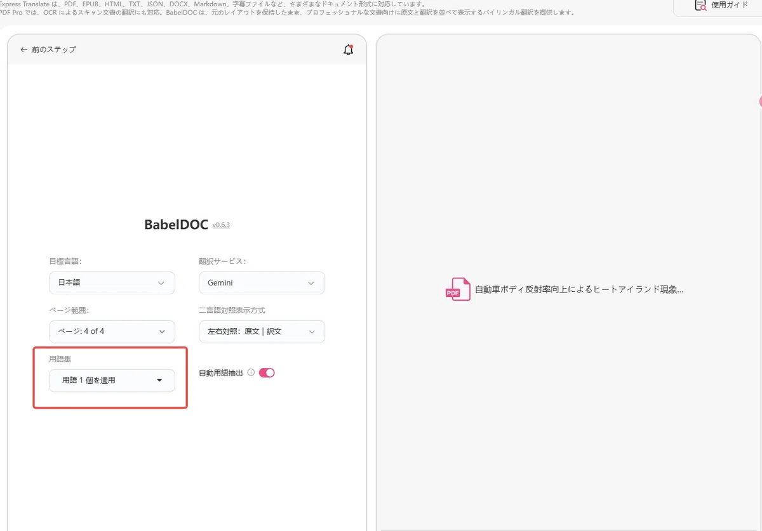Click the 翻訳サービス label
This screenshot has width=762, height=531.
(222, 261)
